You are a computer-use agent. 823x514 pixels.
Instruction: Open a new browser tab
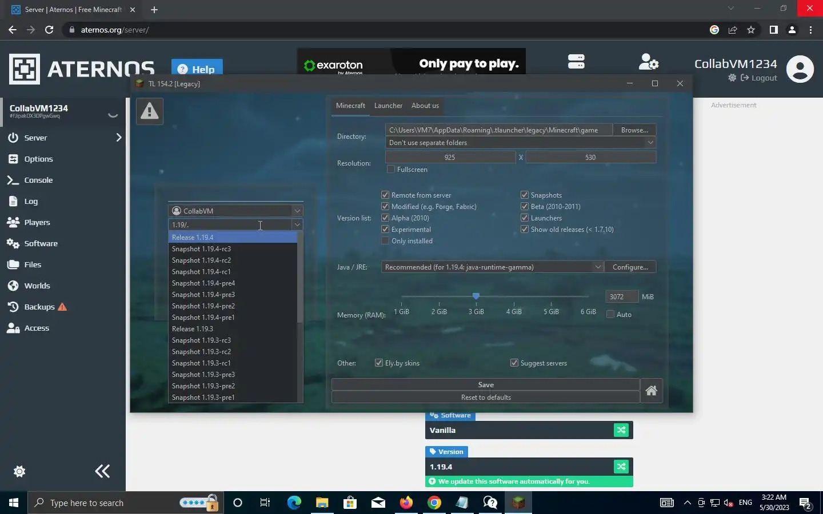tap(154, 10)
